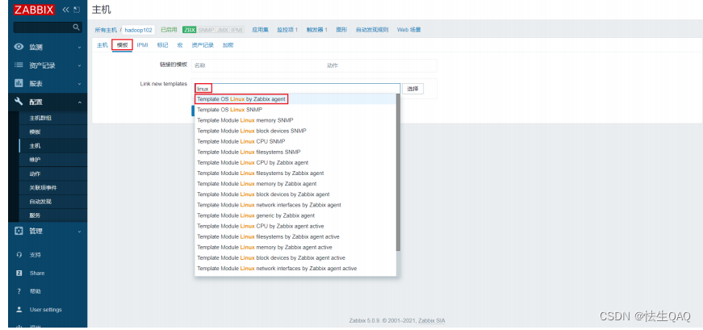Open 自动发现 in the sidebar
Screen dimensions: 703x330
pos(40,202)
